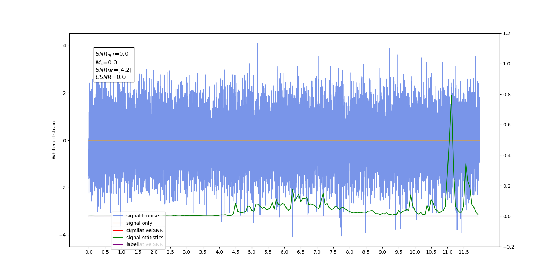Viewport: 555px width, 277px height.
Task: Click the 'signal statistics' legend label
Action: tap(145, 238)
